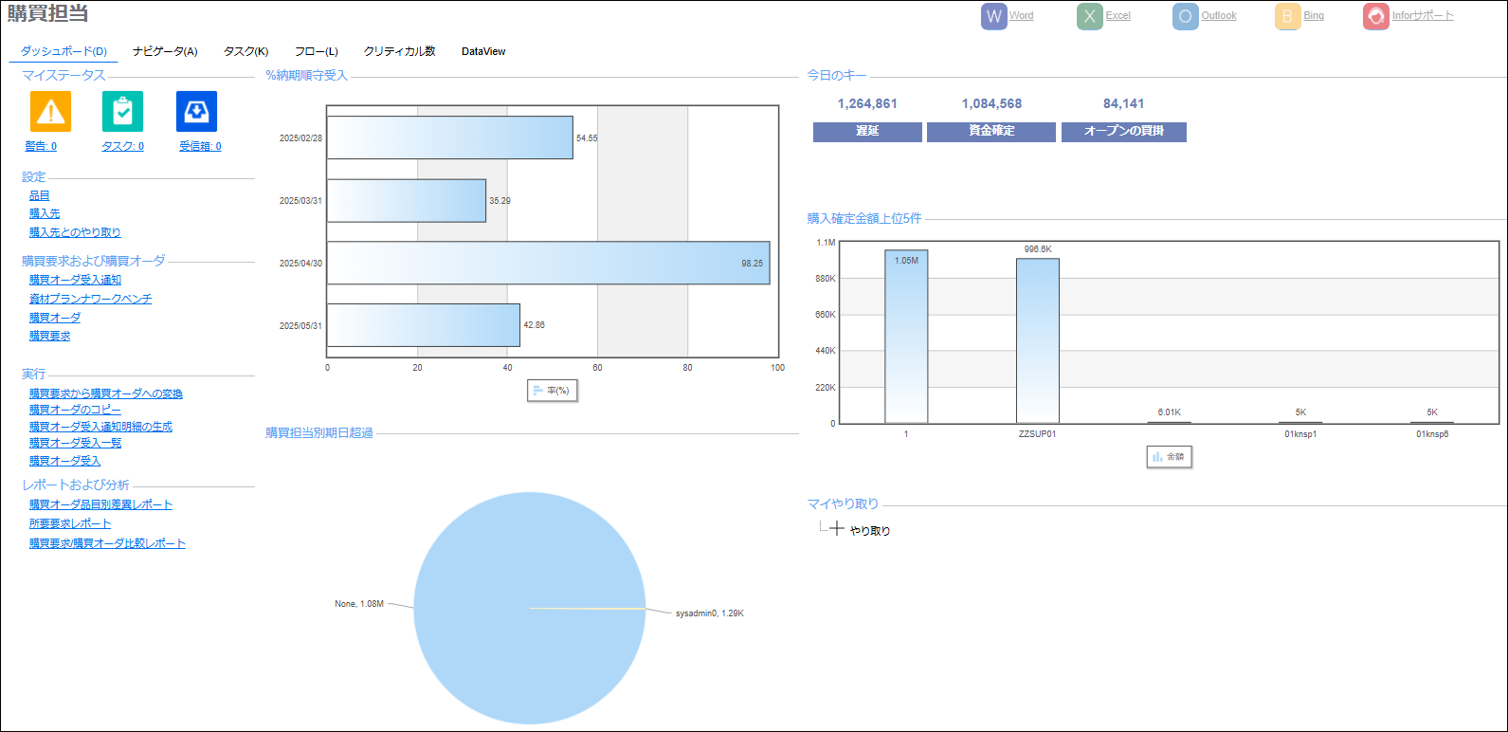Screen dimensions: 1508x732
Task: Toggle the 金額 legend on column chart
Action: [x=1168, y=457]
